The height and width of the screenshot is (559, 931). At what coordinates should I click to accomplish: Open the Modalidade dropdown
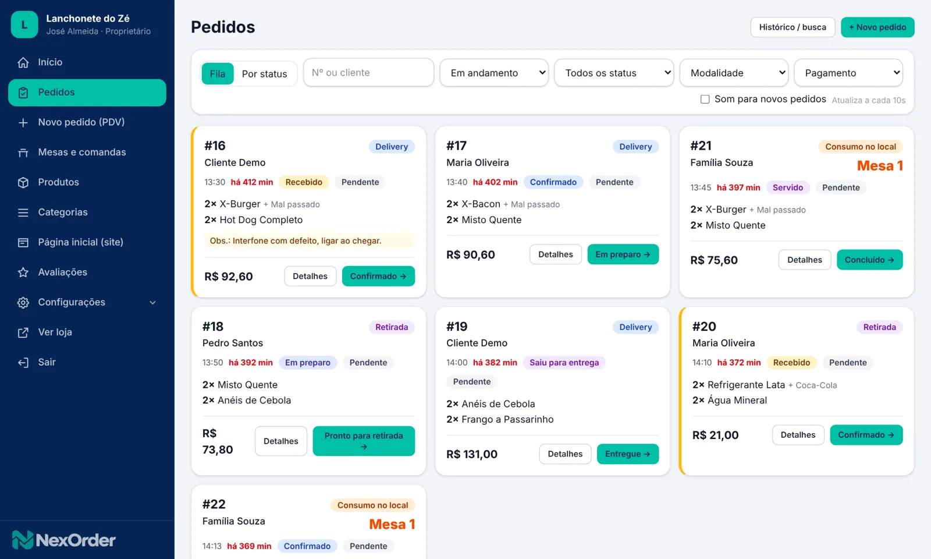(734, 73)
